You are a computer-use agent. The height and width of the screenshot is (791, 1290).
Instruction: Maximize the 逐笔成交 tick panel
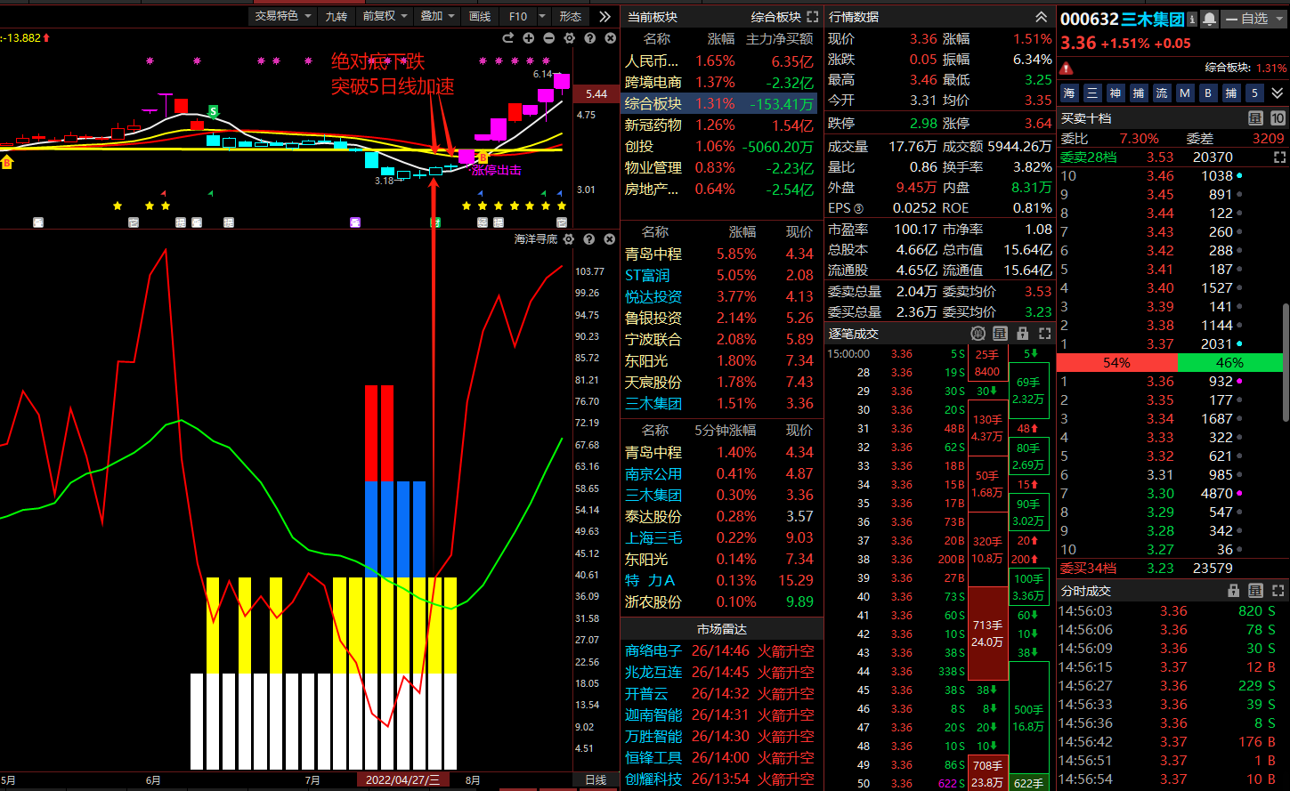[x=1044, y=334]
